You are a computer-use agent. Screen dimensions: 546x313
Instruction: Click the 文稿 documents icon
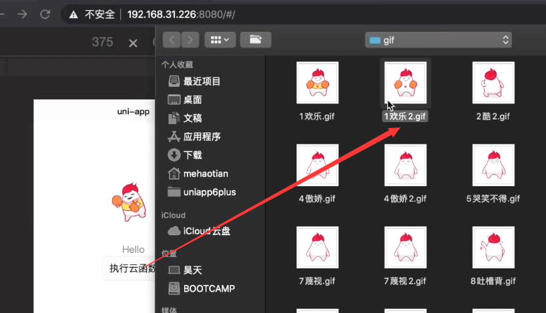(174, 118)
